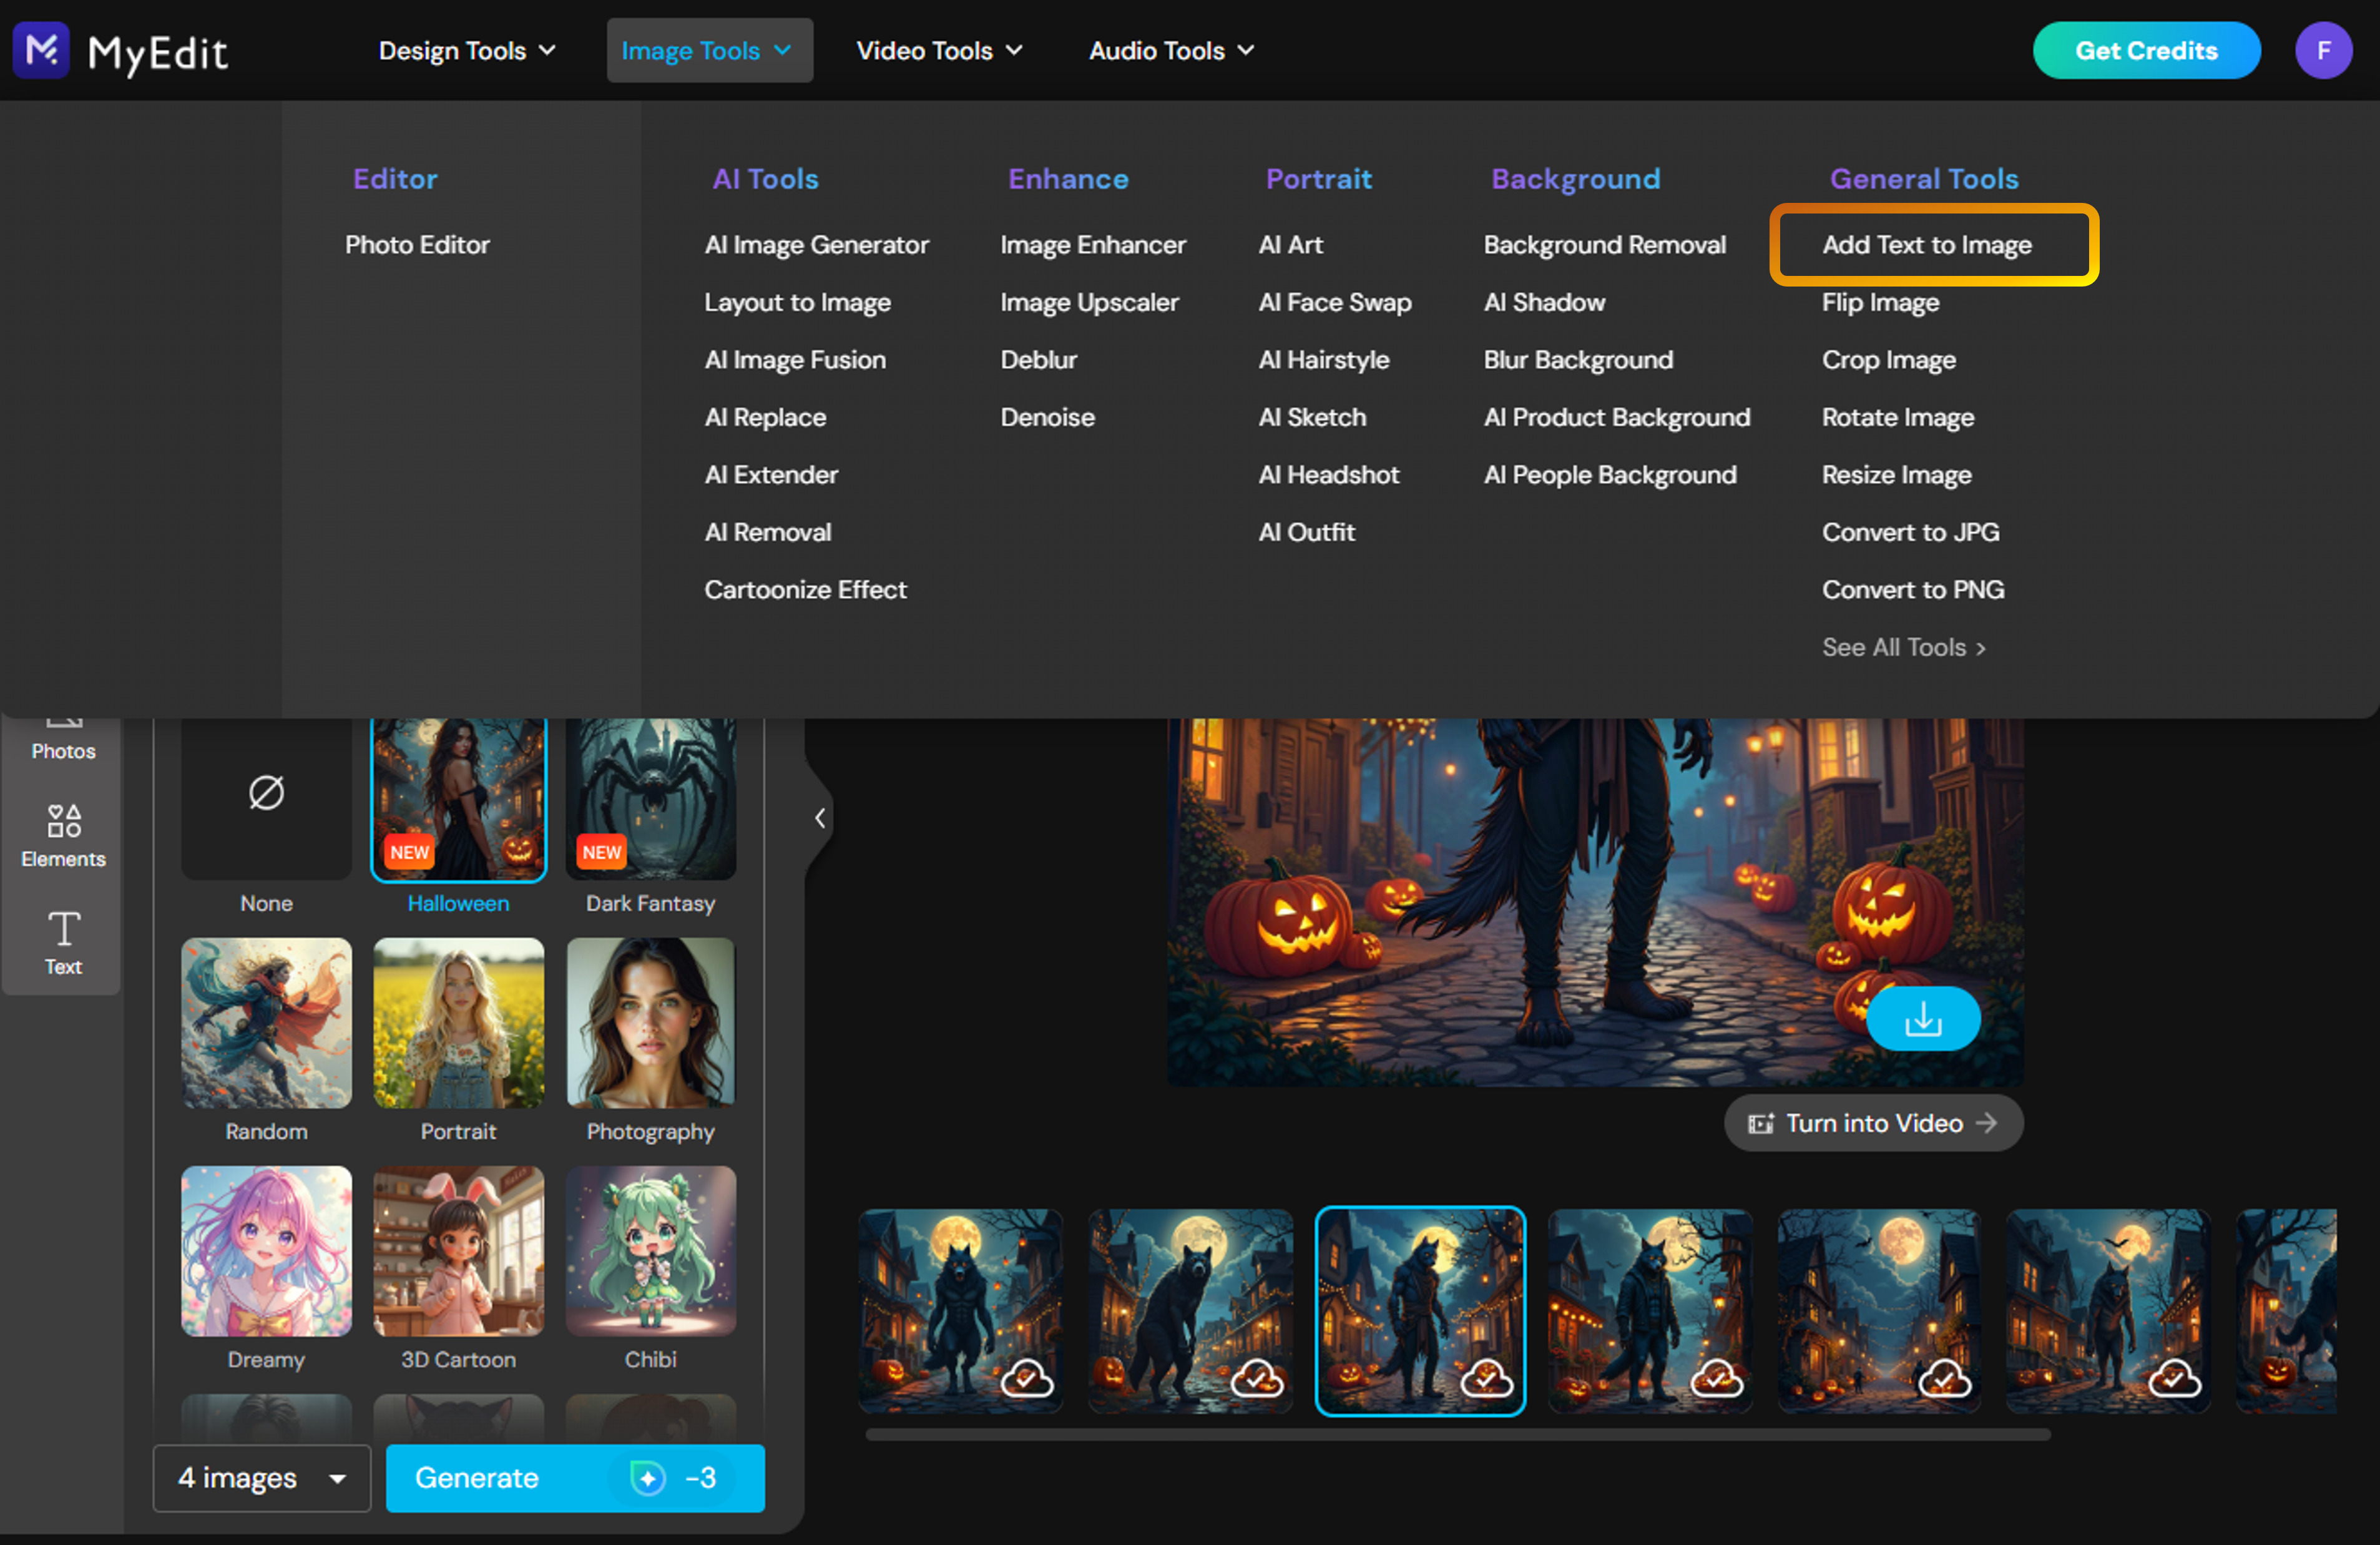
Task: Click the Get Credits button
Action: (2146, 50)
